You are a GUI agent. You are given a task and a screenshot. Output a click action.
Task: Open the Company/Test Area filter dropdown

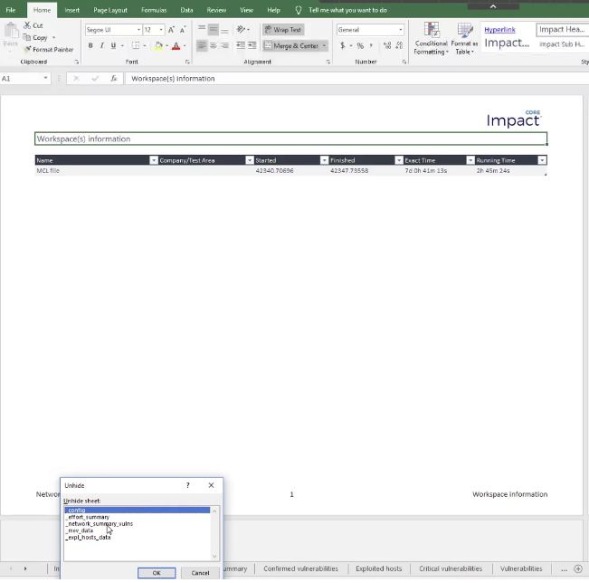click(250, 160)
